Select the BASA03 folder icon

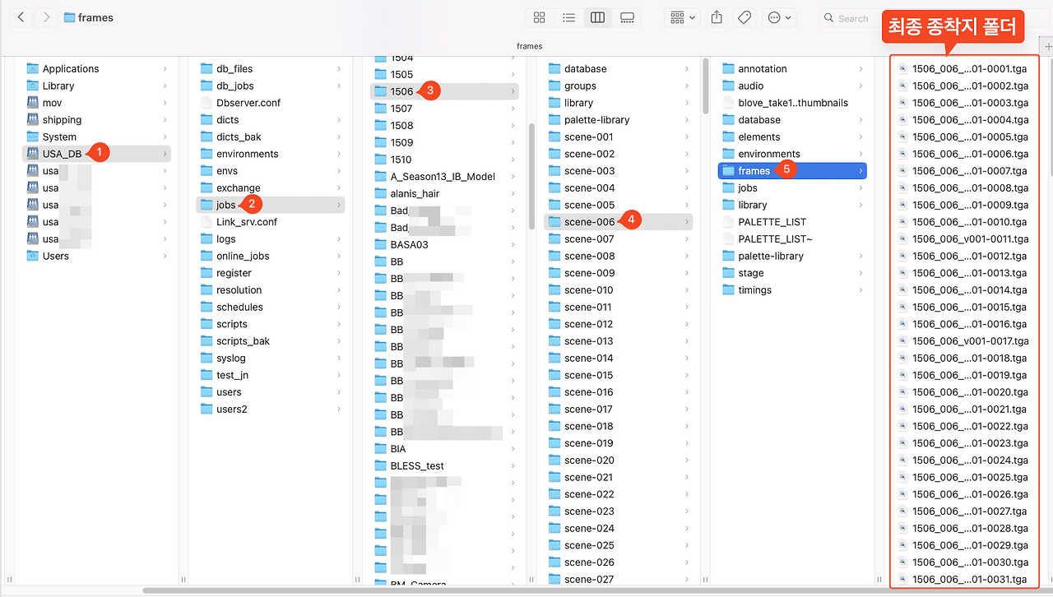click(x=380, y=245)
